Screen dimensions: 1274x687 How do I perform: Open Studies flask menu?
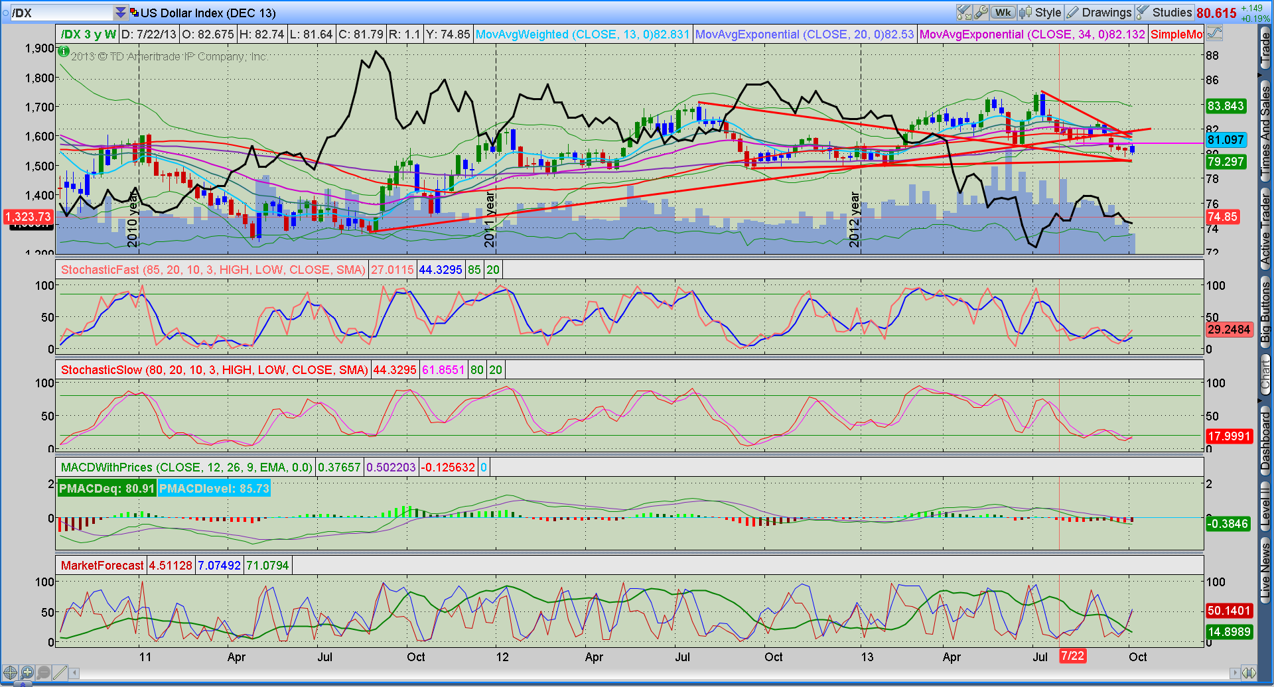(1164, 13)
